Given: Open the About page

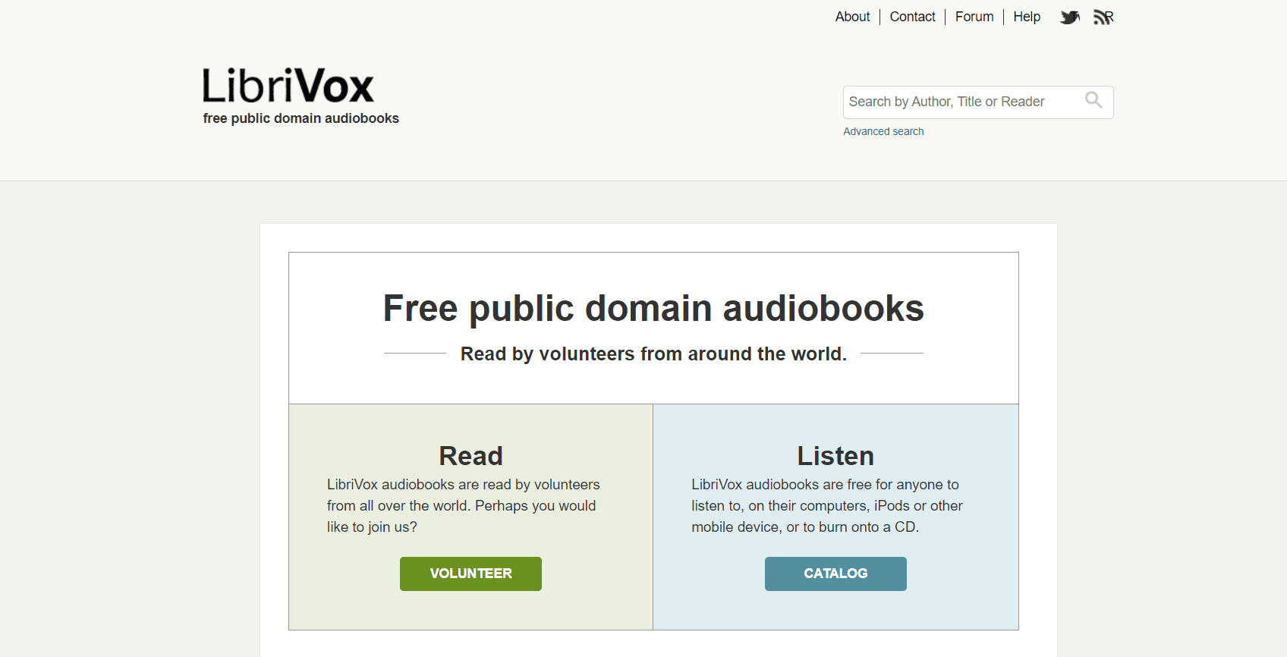Looking at the screenshot, I should [x=852, y=17].
